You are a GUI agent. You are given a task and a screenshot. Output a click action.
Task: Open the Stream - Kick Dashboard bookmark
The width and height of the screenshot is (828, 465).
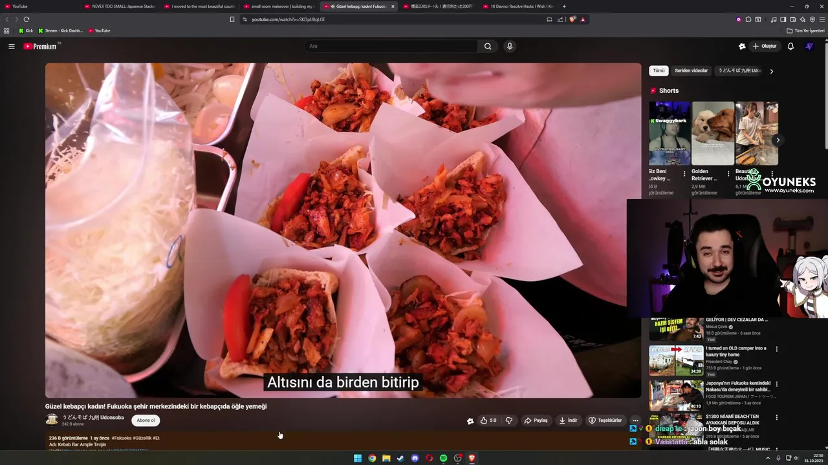60,30
